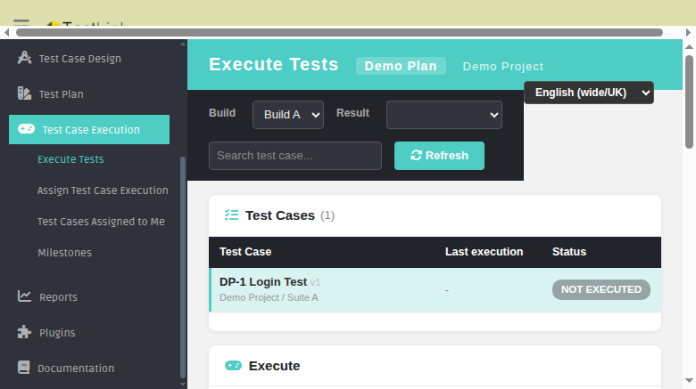Image resolution: width=696 pixels, height=389 pixels.
Task: Open the Result filter dropdown
Action: (x=444, y=115)
